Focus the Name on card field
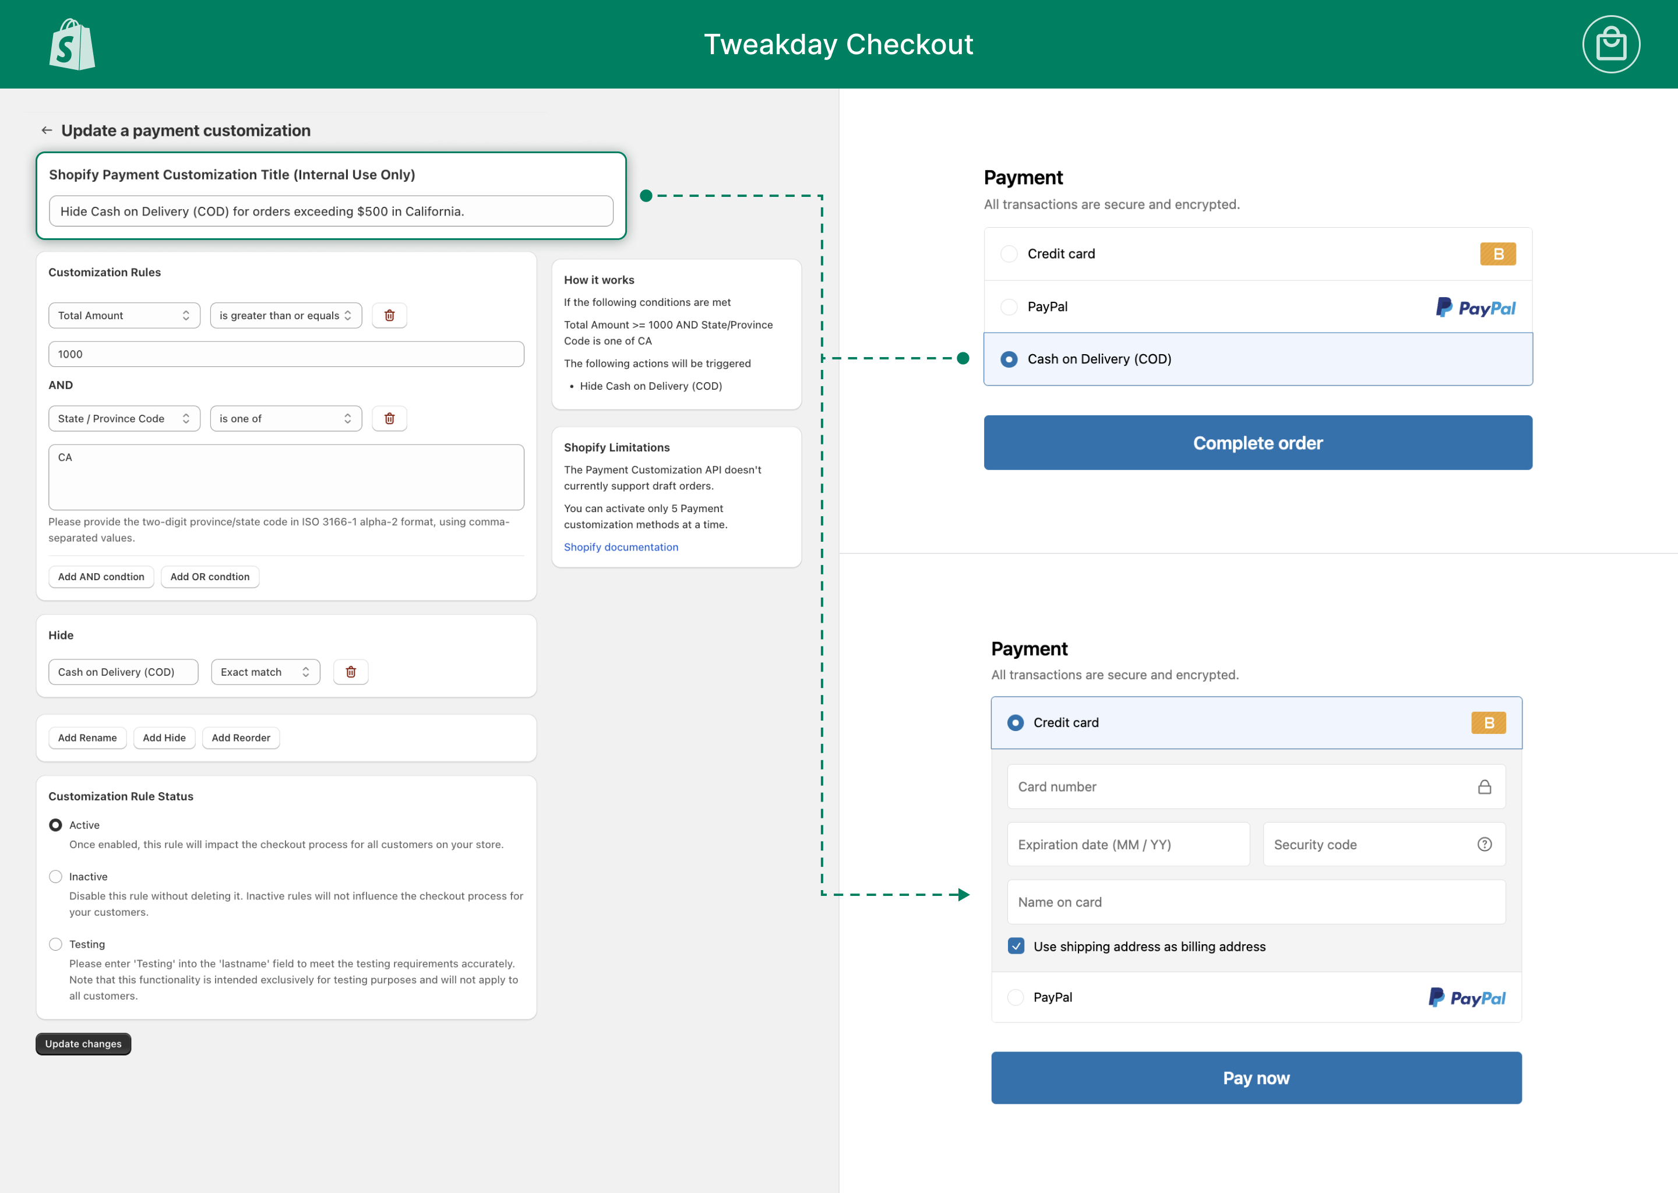This screenshot has width=1678, height=1193. coord(1256,902)
